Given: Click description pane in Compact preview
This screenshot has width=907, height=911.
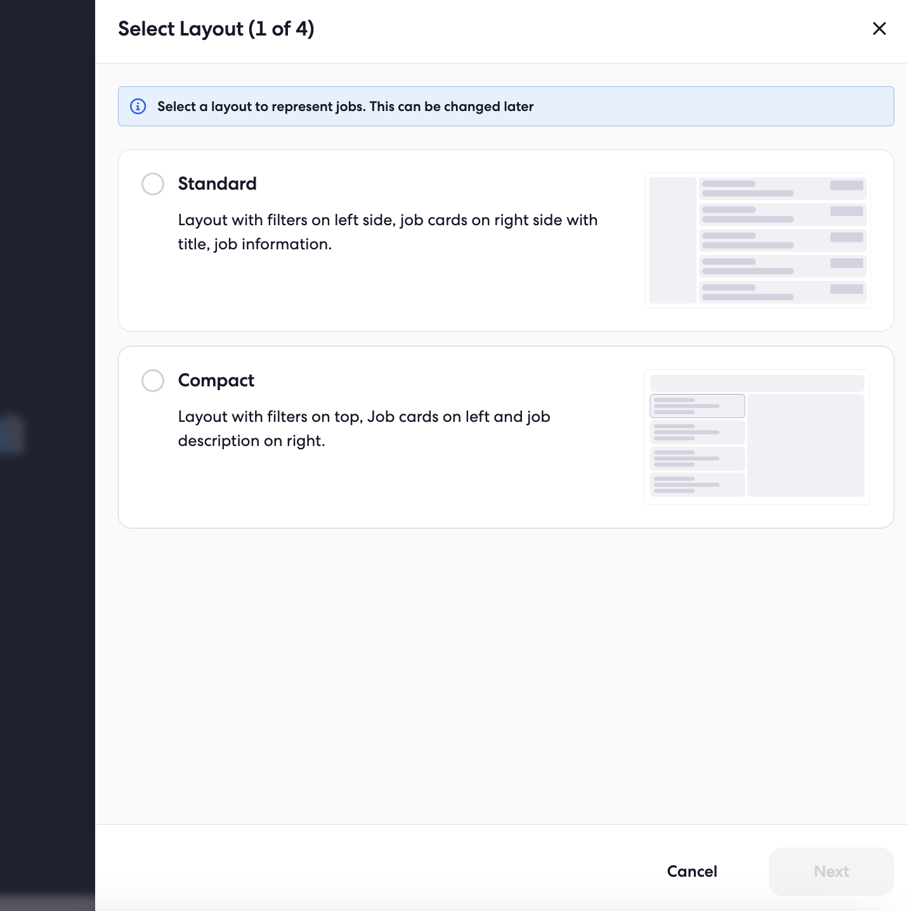Looking at the screenshot, I should tap(806, 445).
